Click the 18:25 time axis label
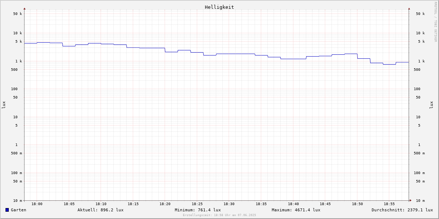The width and height of the screenshot is (439, 219). pos(197,204)
